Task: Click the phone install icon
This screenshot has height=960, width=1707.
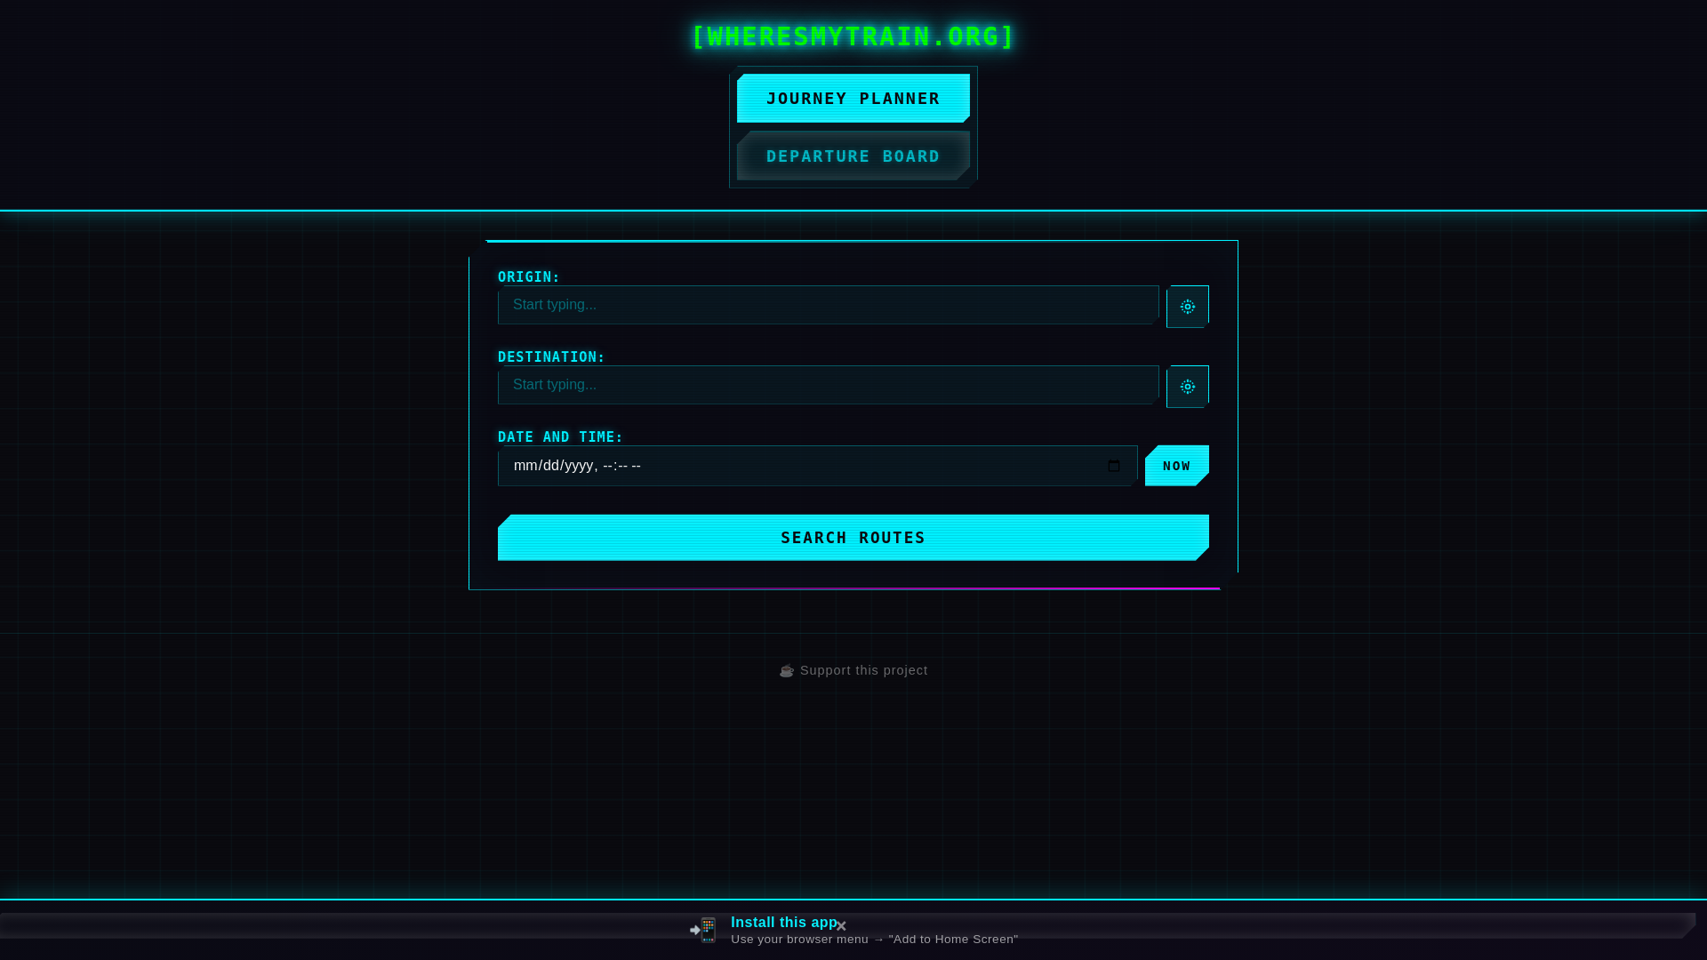Action: (x=703, y=930)
